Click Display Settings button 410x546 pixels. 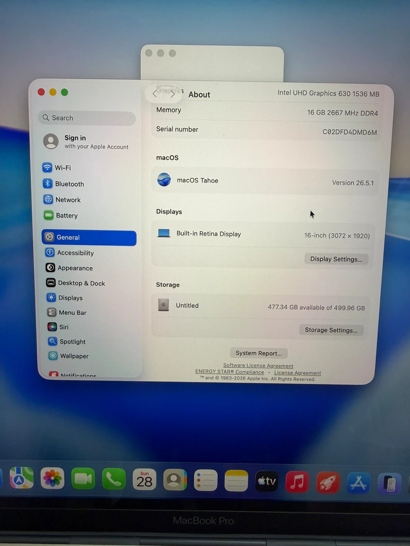click(336, 259)
